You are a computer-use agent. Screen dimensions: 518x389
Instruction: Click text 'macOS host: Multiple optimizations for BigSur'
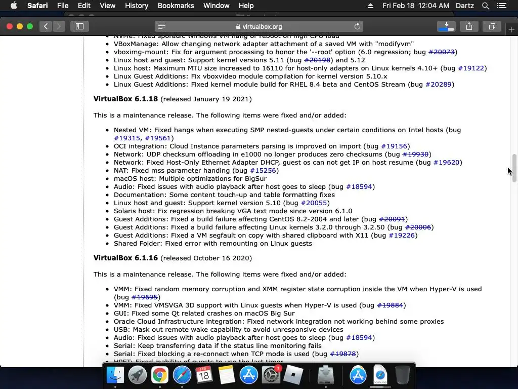pos(190,179)
